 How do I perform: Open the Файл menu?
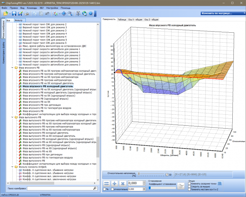(x=4, y=8)
